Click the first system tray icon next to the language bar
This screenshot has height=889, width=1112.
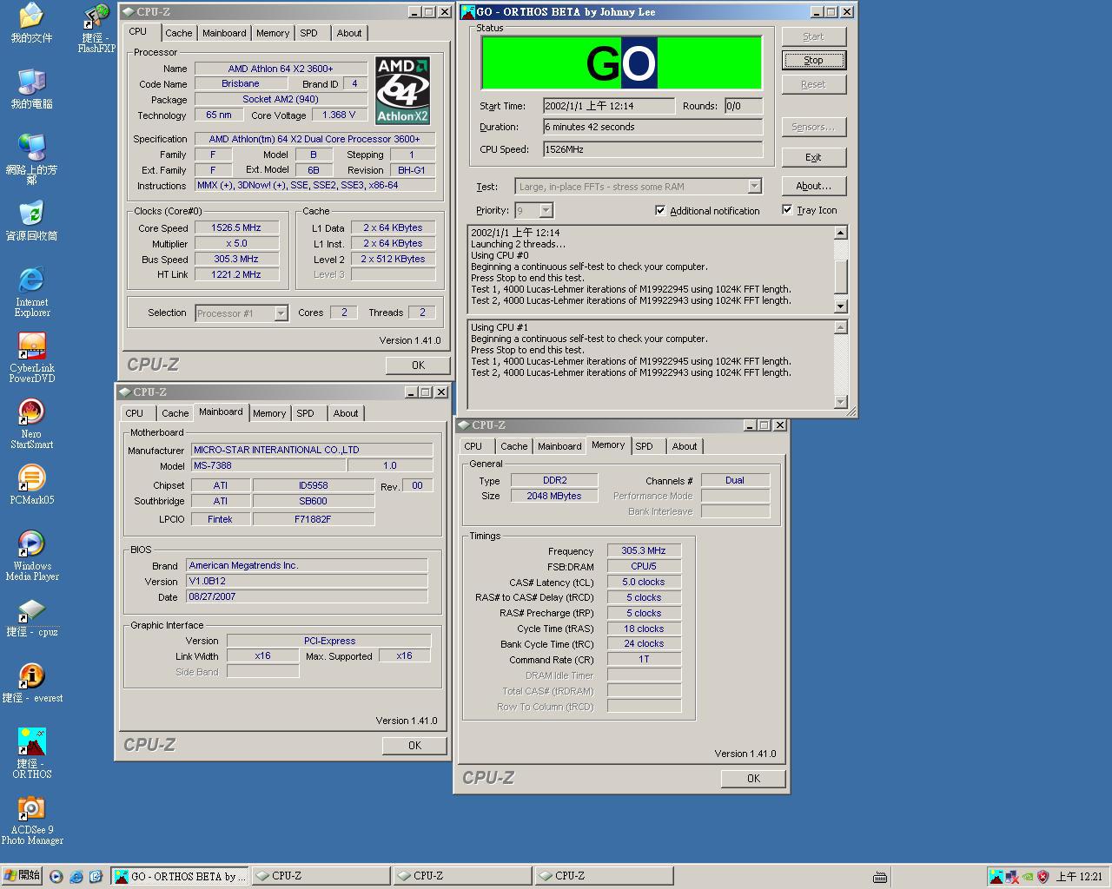coord(996,877)
